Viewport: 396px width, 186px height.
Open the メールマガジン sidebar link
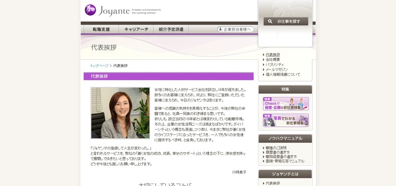tap(277, 69)
